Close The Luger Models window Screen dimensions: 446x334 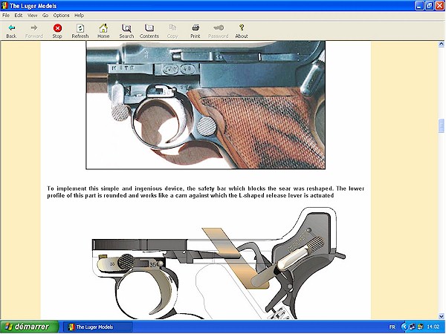(440, 6)
